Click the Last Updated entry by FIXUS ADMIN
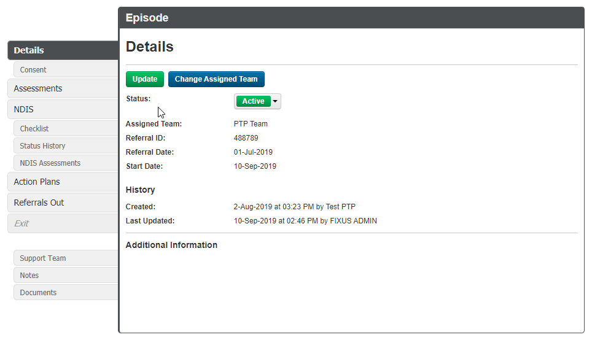Screen dimensions: 592x340 [x=305, y=221]
